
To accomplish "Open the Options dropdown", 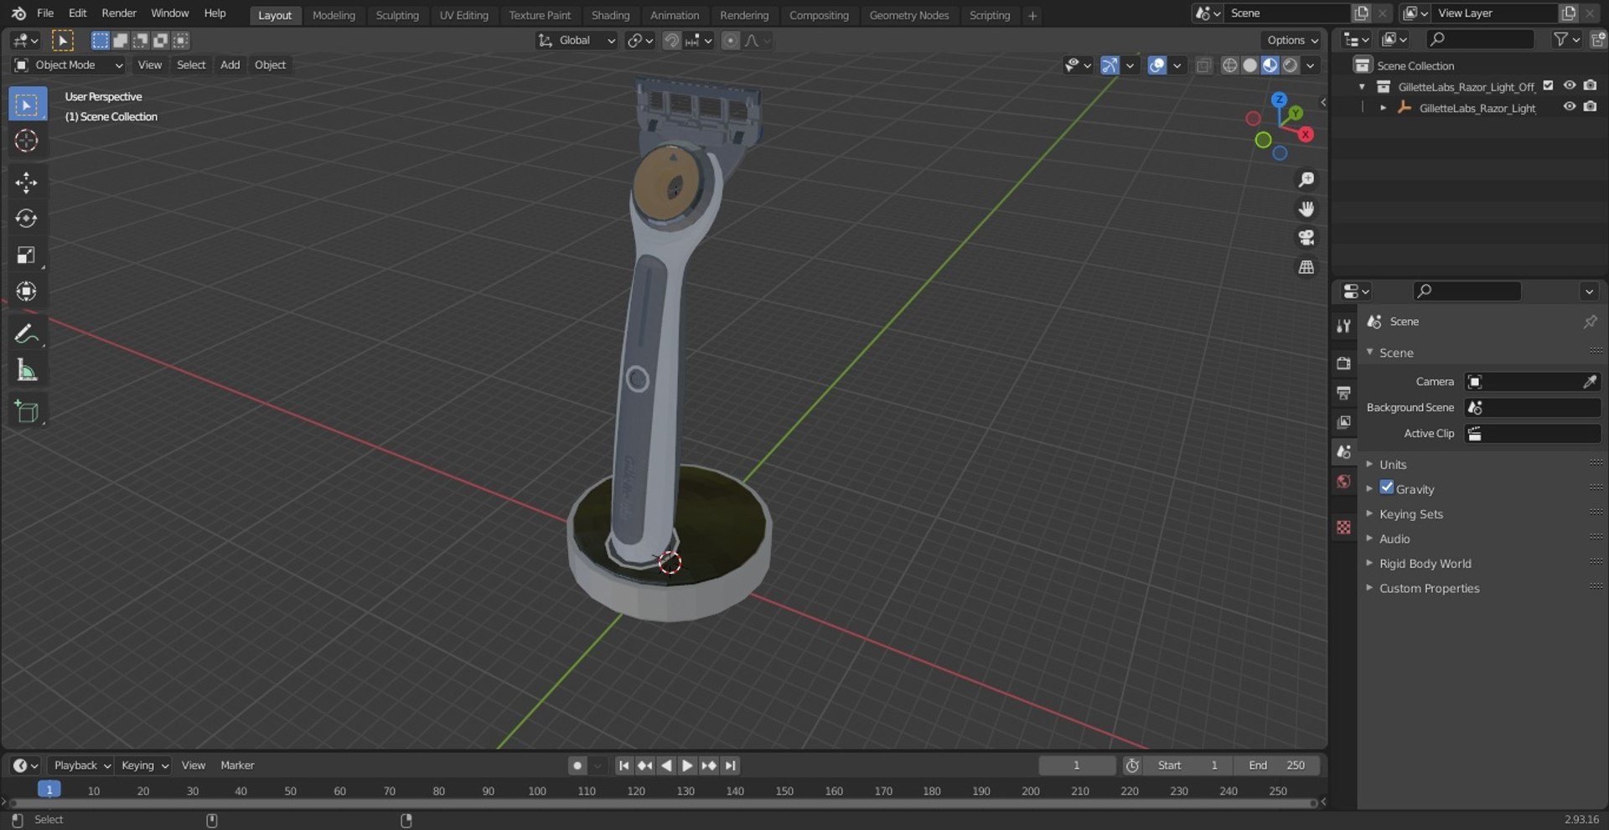I will click(1292, 40).
